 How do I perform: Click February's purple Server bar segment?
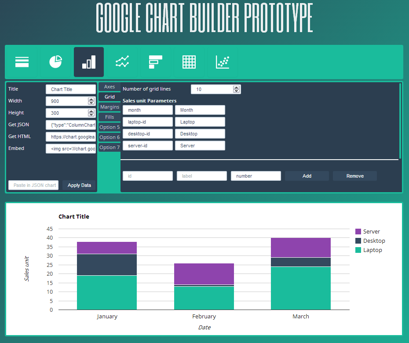204,274
